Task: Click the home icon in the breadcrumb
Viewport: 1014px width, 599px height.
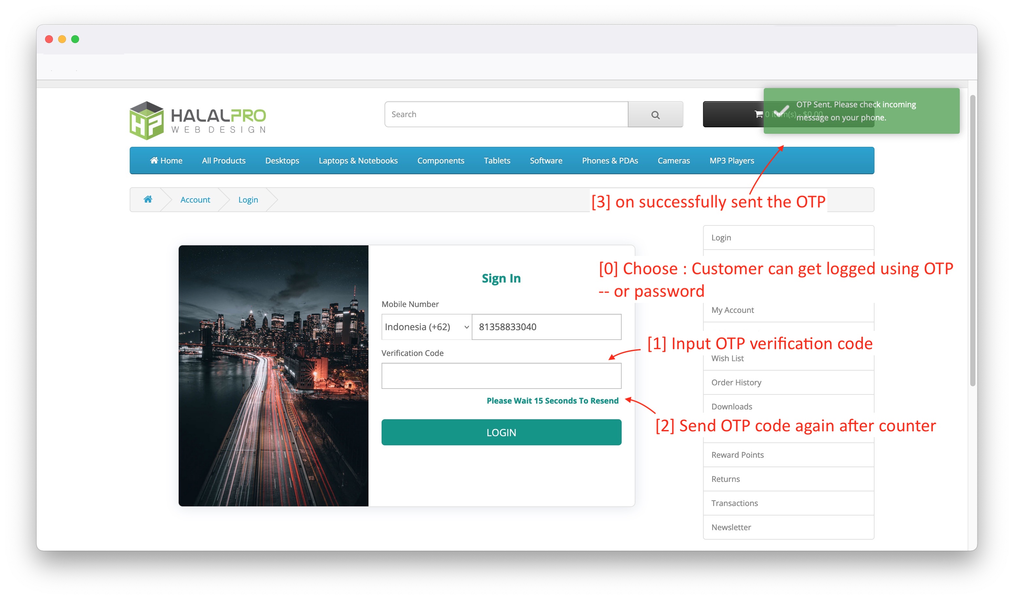Action: 148,199
